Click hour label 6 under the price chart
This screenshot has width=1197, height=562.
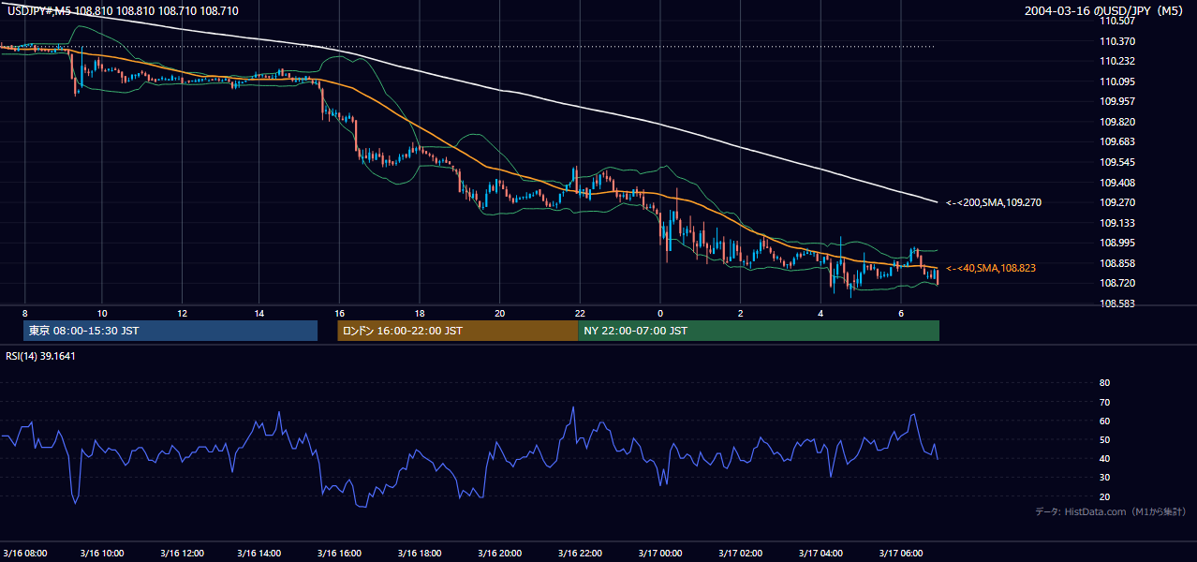pyautogui.click(x=901, y=313)
